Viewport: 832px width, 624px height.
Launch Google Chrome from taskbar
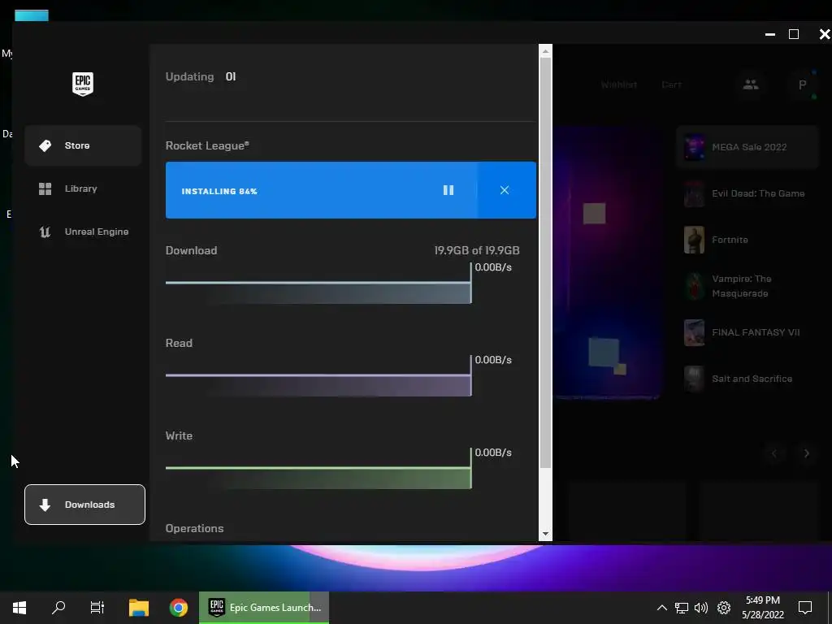pos(179,608)
